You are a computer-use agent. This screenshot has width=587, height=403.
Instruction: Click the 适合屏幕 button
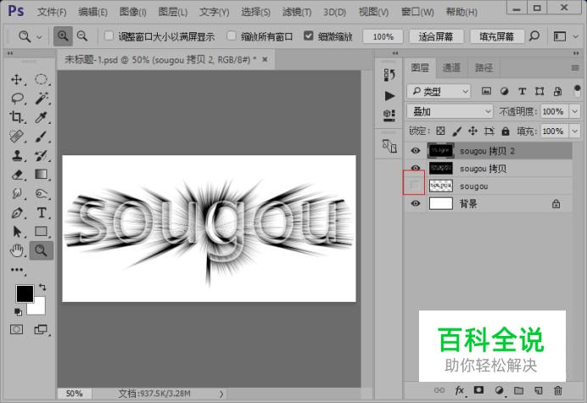pyautogui.click(x=436, y=36)
